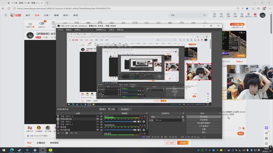Open OBS 文件(F) menu
The image size is (273, 153).
(60, 30)
